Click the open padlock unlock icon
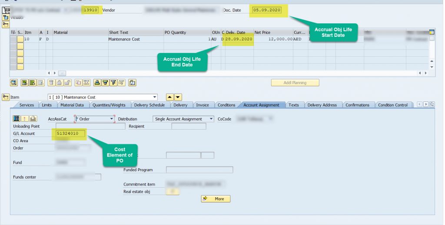 [67, 83]
